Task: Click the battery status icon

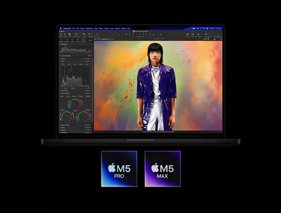Action: click(194, 29)
